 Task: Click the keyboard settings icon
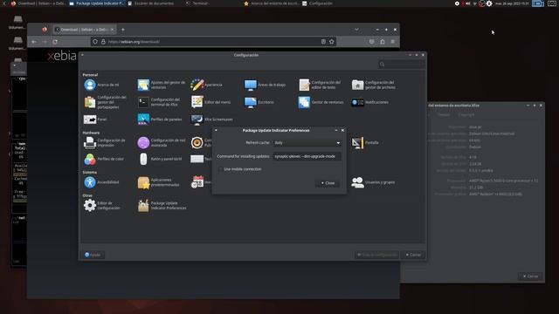[x=197, y=159]
